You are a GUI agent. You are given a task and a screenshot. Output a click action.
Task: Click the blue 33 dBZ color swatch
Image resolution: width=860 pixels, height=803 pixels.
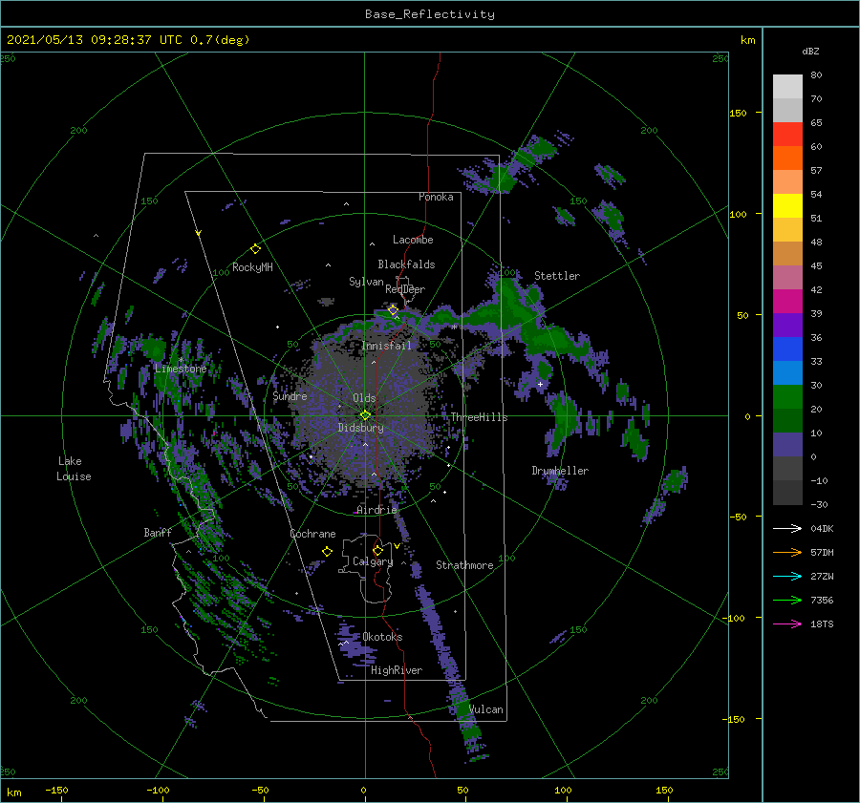(x=787, y=349)
